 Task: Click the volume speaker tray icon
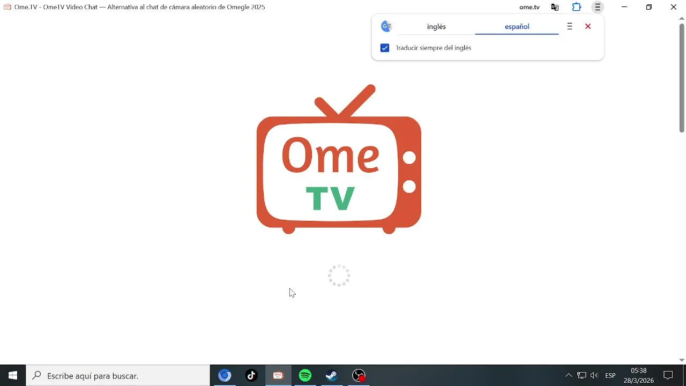(594, 376)
